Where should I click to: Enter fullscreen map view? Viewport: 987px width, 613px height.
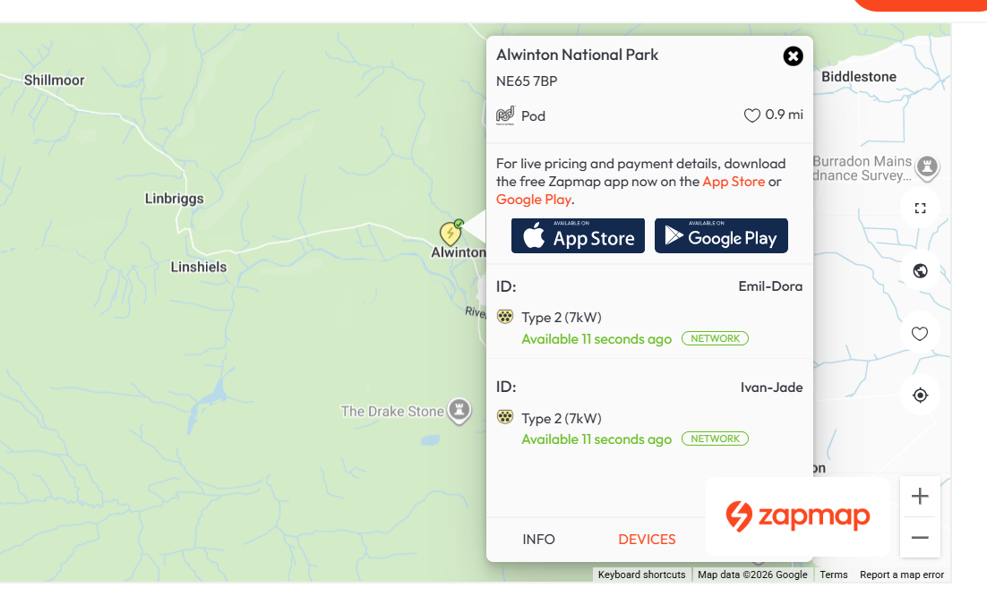click(920, 208)
